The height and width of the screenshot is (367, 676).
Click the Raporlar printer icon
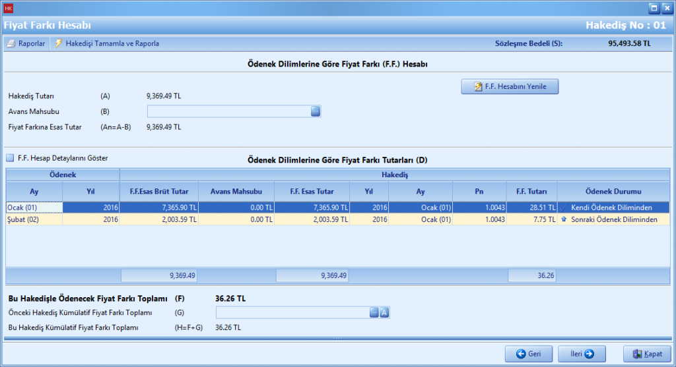[x=11, y=43]
